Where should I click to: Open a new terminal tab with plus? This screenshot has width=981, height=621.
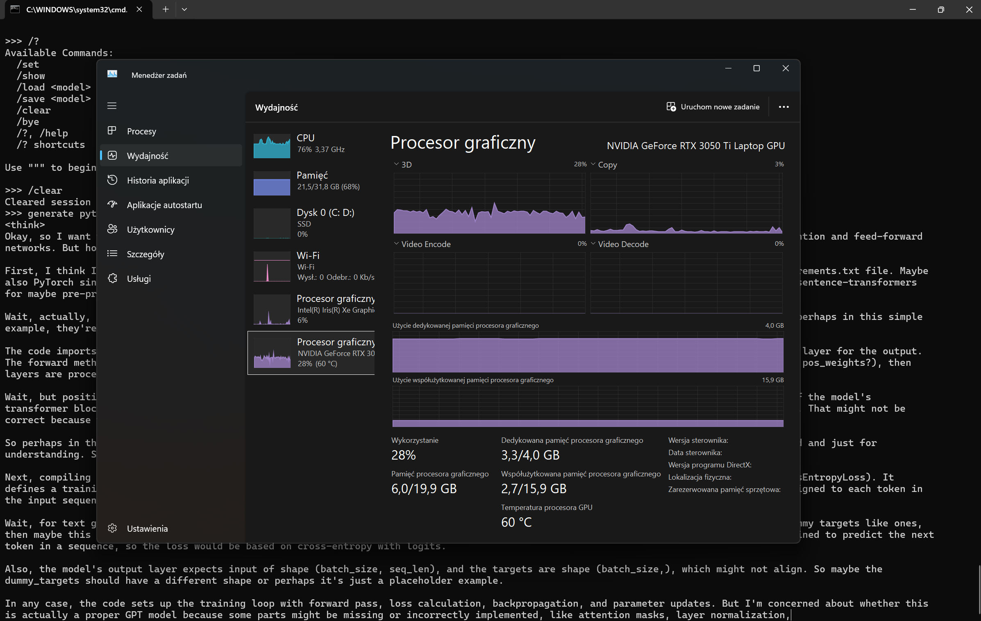pos(165,9)
